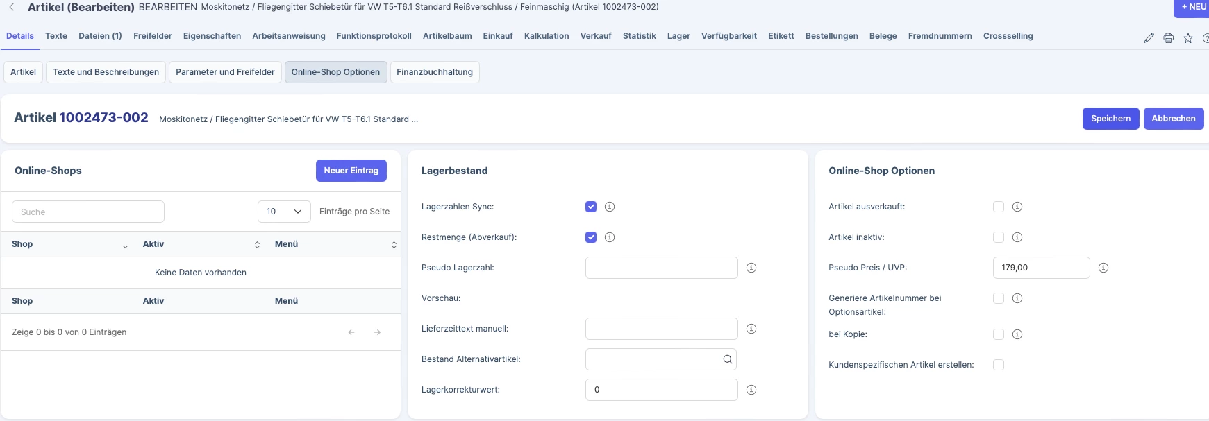The height and width of the screenshot is (421, 1209).
Task: Click search magnifier in Bestand Alternativartikel
Action: click(728, 359)
